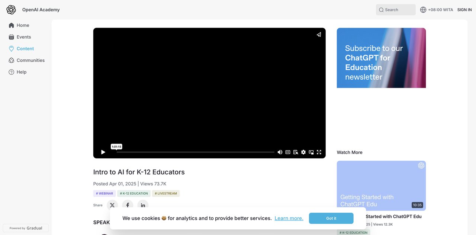Play the video
476x235 pixels.
click(103, 152)
